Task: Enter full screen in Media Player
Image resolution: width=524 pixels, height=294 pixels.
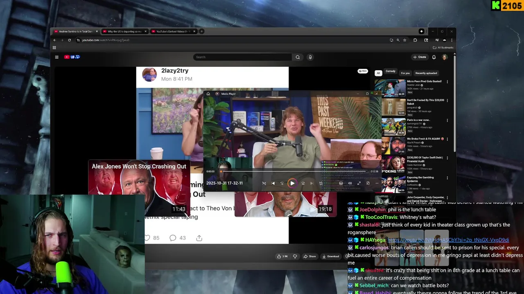Action: pyautogui.click(x=359, y=183)
